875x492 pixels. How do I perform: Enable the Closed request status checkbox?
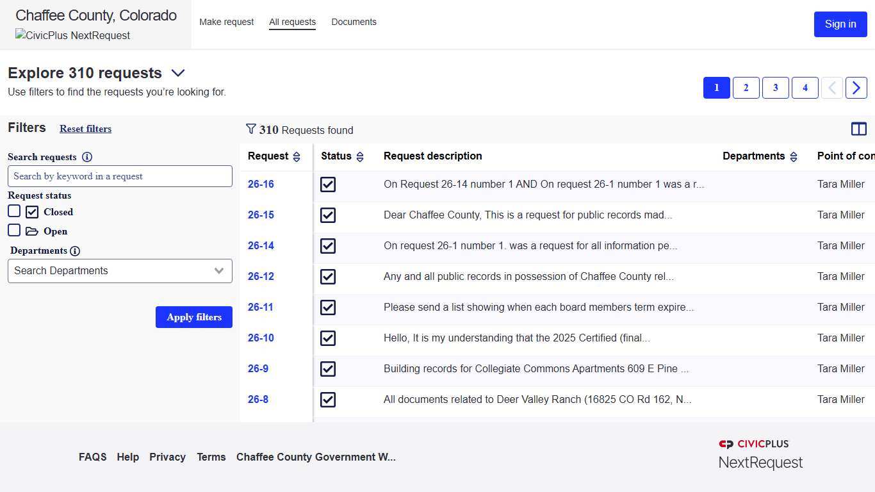(x=14, y=211)
